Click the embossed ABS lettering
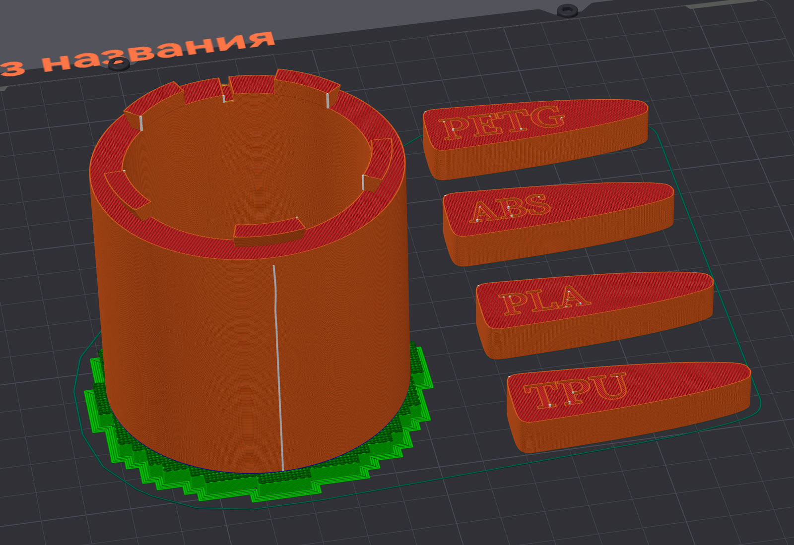794x545 pixels. [x=510, y=209]
